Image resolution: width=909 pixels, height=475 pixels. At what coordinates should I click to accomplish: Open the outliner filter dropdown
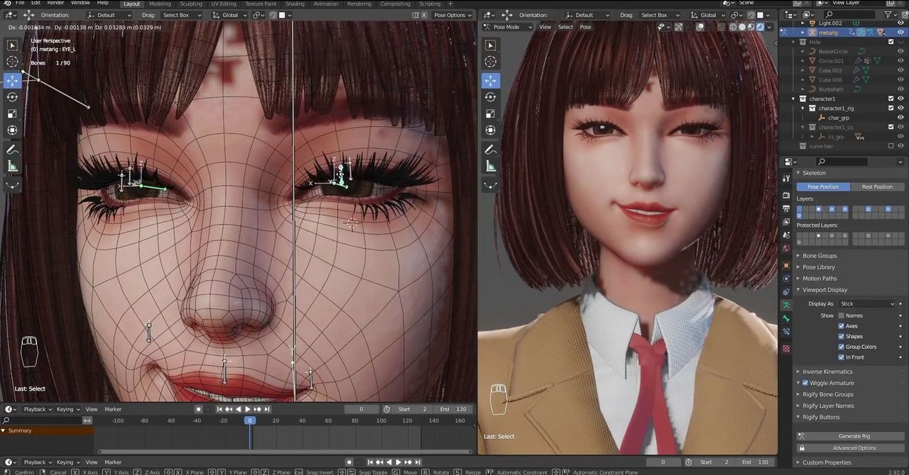pos(891,14)
